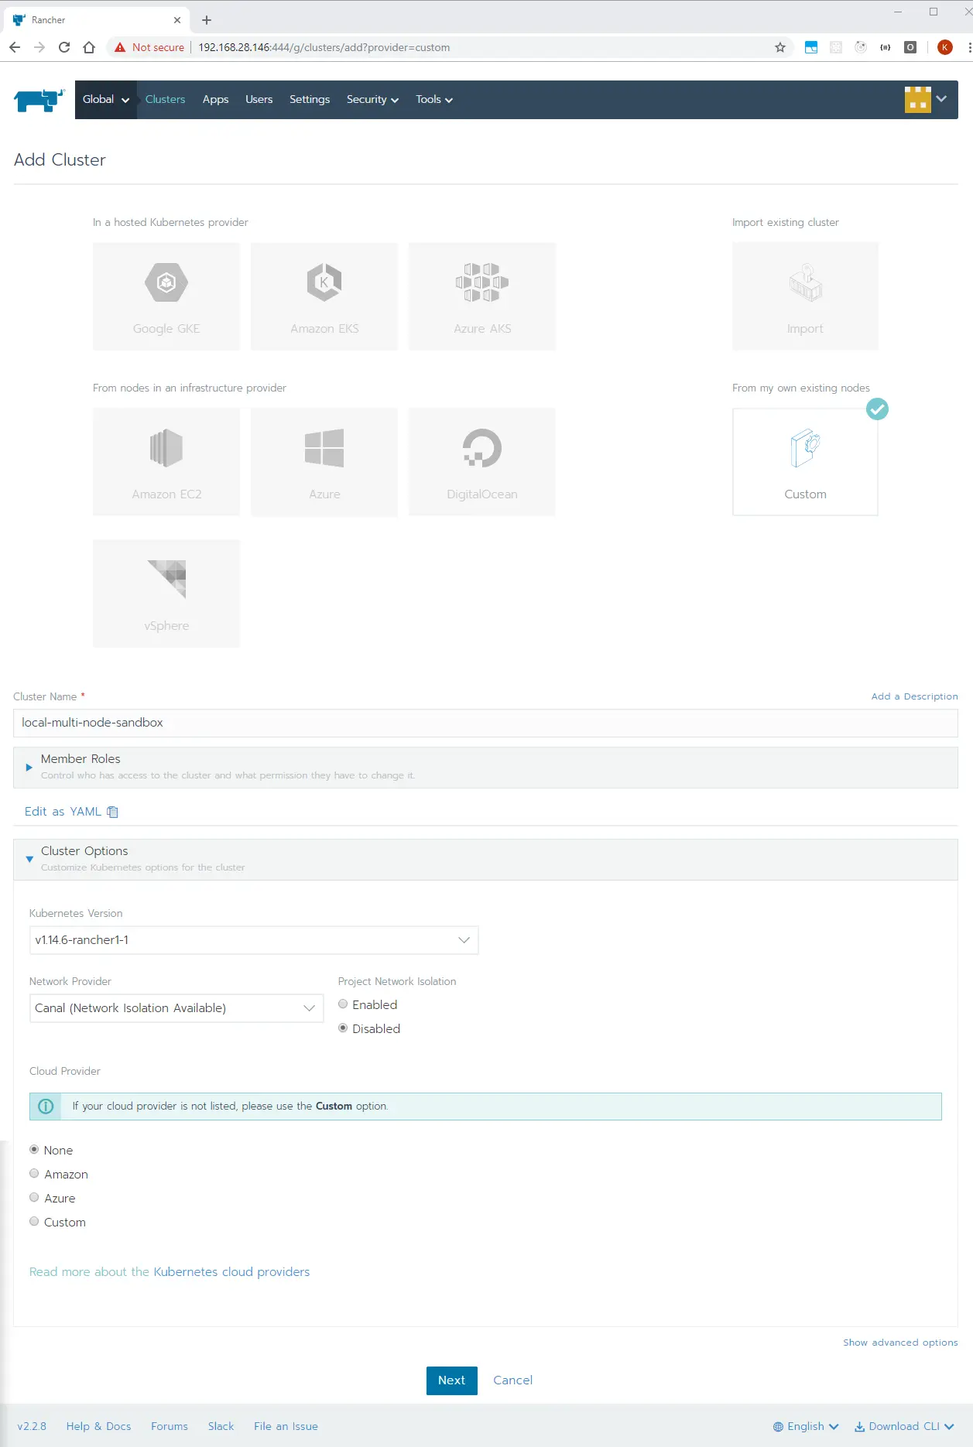Viewport: 973px width, 1447px height.
Task: Click the Not secure warning icon
Action: pos(120,47)
